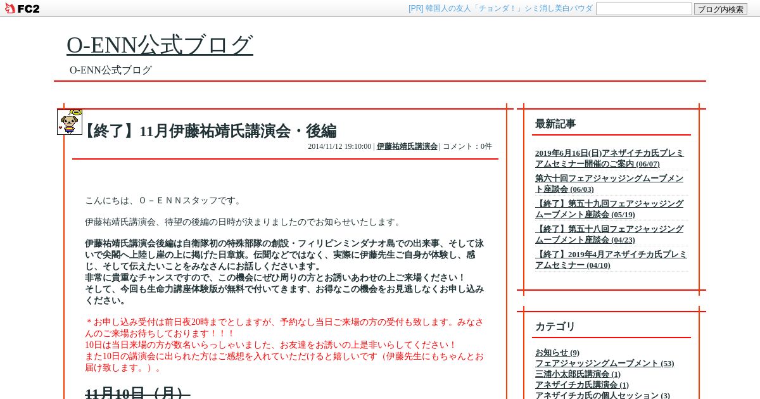Click the bold paragraph starting 伊藤祐靖氏講演会後編は
Screen dimensions: 760x399
(284, 272)
